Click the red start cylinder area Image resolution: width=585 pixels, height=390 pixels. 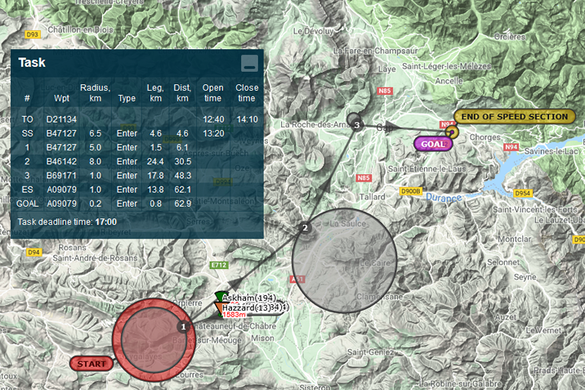point(143,343)
